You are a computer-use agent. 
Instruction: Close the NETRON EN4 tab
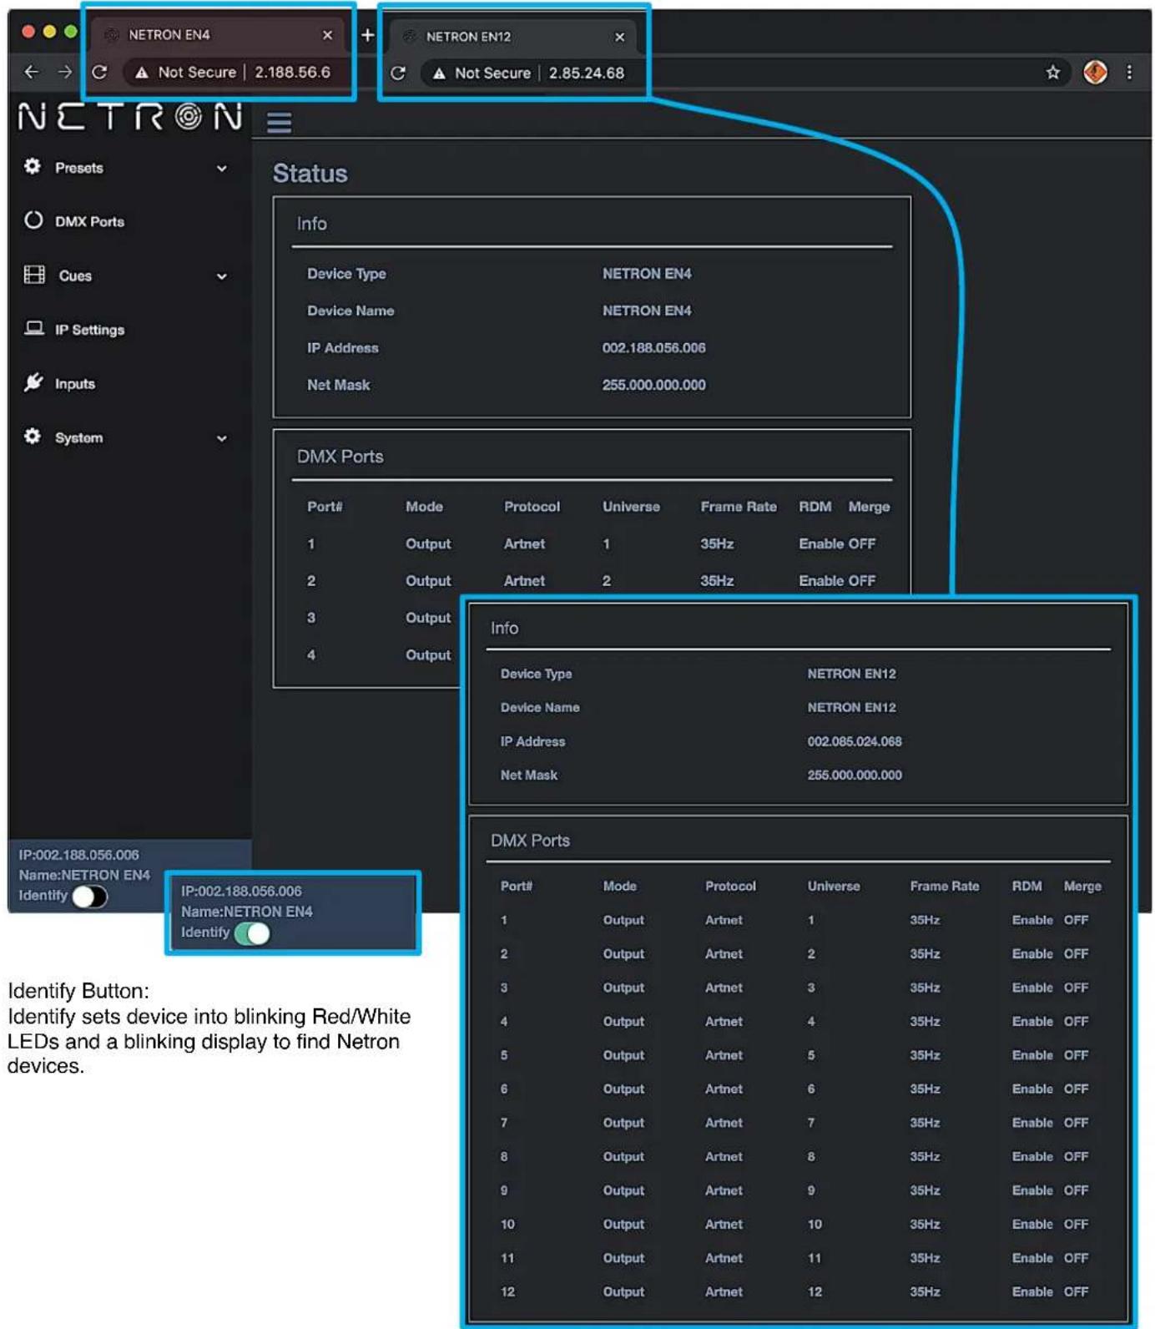coord(327,35)
